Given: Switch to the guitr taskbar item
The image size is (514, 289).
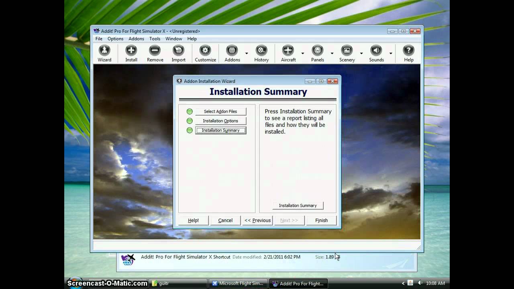Looking at the screenshot, I should click(x=178, y=283).
